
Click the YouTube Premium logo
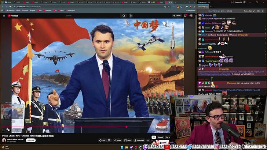tap(13, 16)
